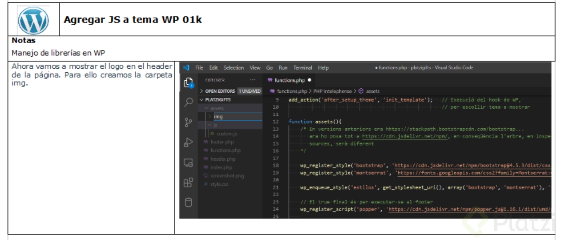The height and width of the screenshot is (240, 561).
Task: Open the Run menu
Action: click(x=283, y=67)
